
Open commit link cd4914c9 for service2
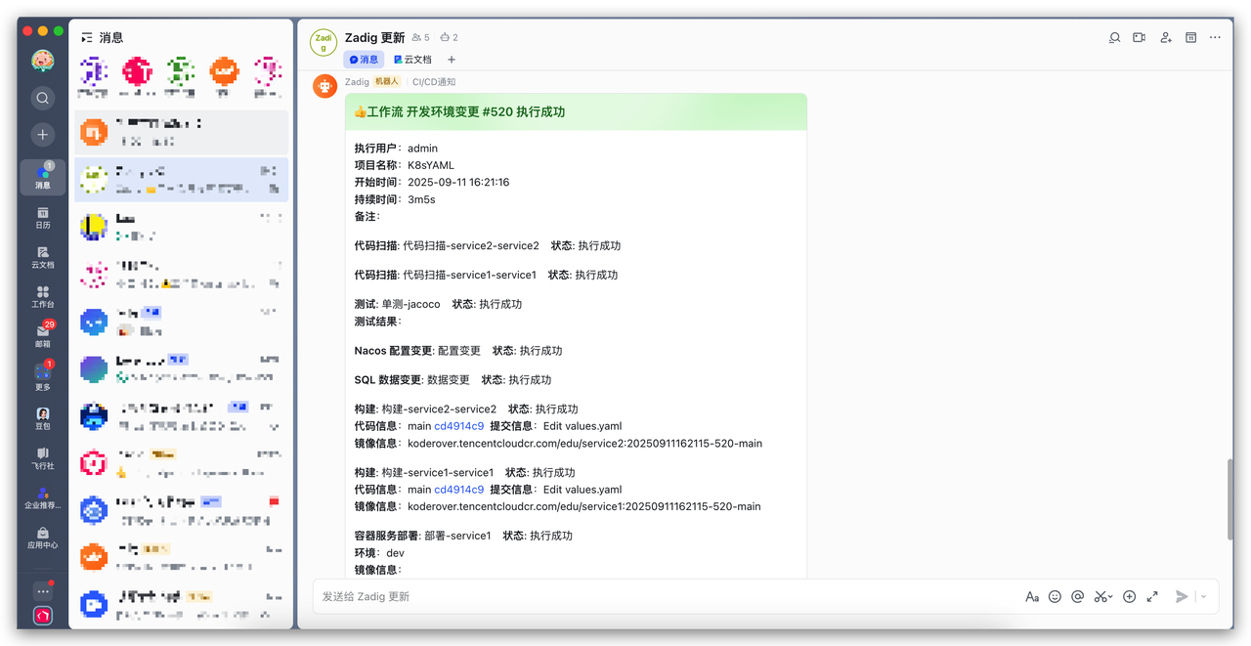point(459,426)
